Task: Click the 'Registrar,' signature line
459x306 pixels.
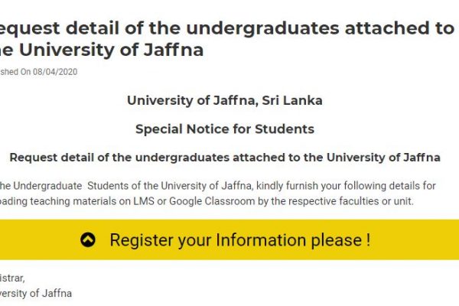Action: [12, 278]
